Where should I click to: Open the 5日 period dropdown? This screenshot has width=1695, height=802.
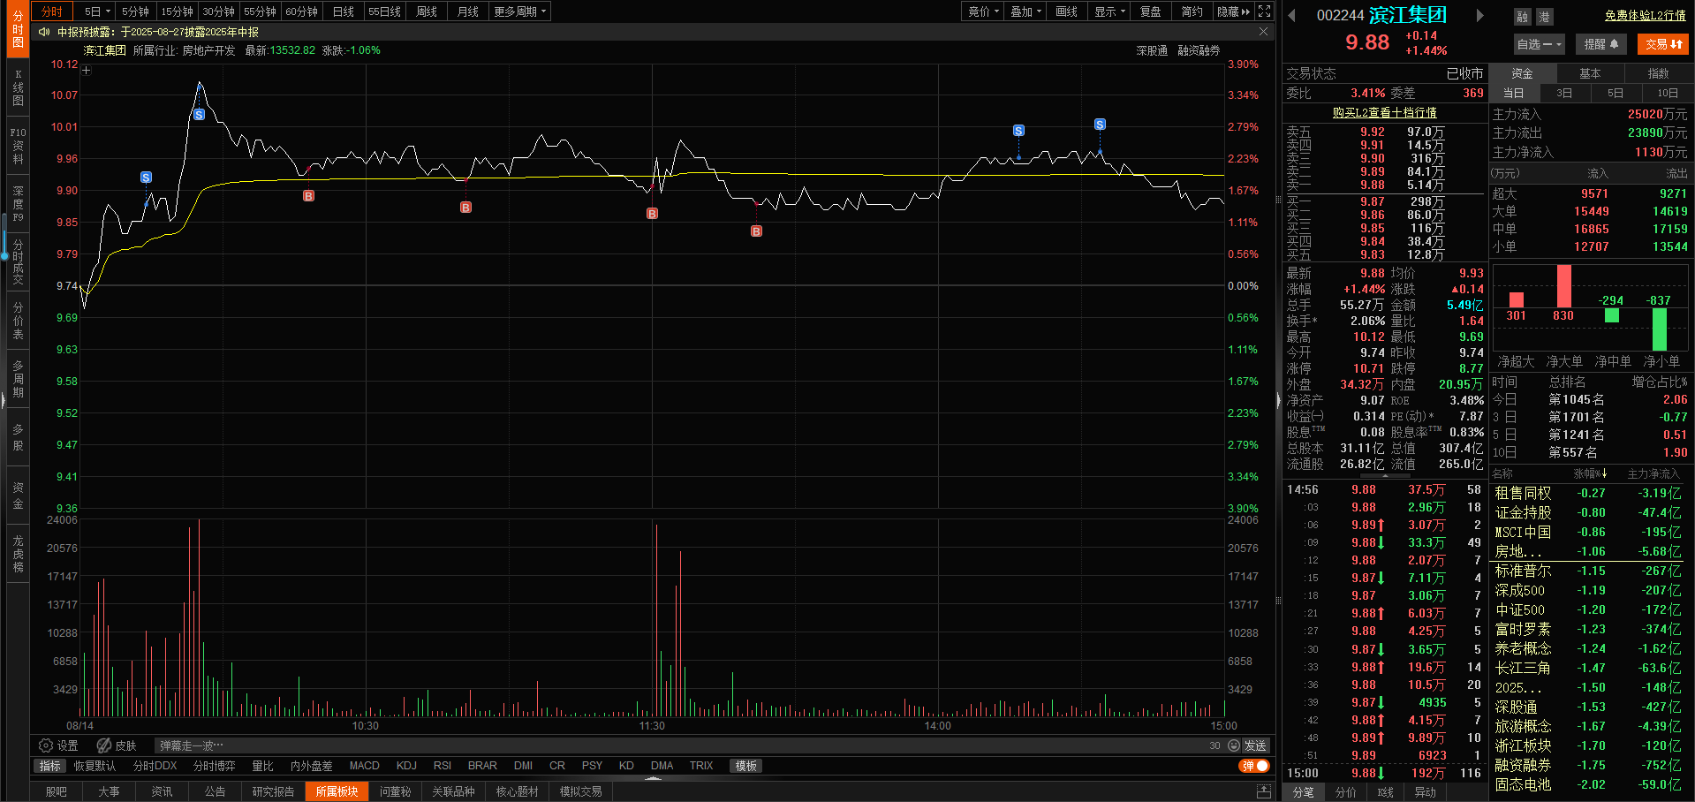tap(97, 11)
